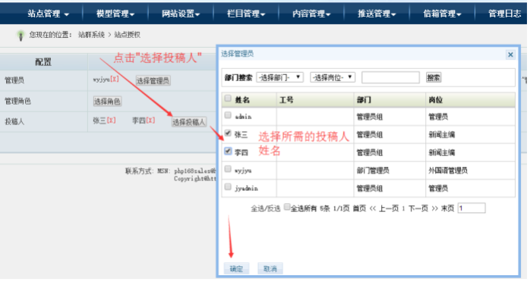Check the admin row checkbox
The image size is (530, 282).
tap(228, 115)
